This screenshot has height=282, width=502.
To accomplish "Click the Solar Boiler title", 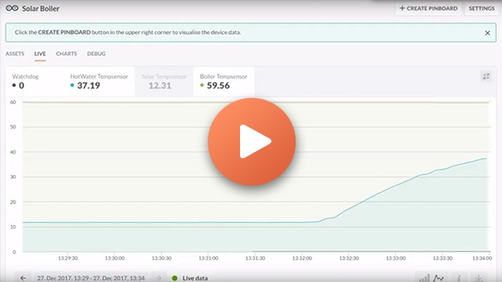I will click(41, 9).
